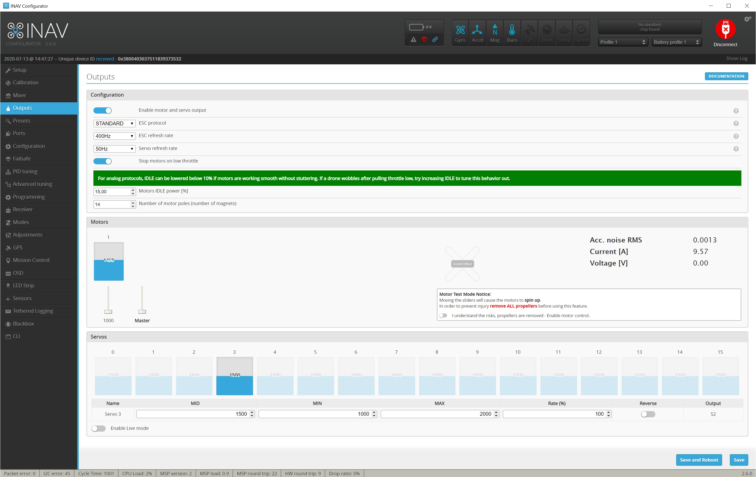Click the red Disconnect USB icon
Screen dimensions: 756x477
725,29
